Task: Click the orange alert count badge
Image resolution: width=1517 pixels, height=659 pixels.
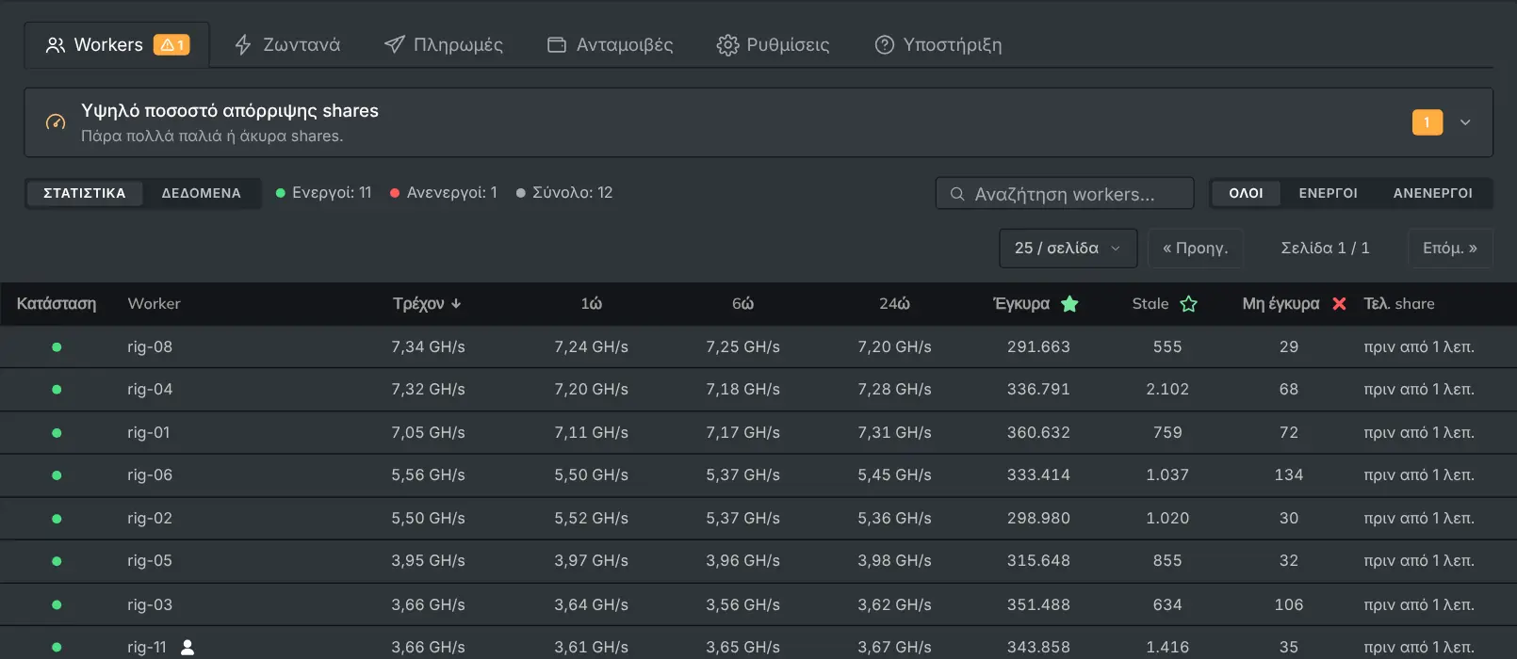Action: tap(1427, 122)
